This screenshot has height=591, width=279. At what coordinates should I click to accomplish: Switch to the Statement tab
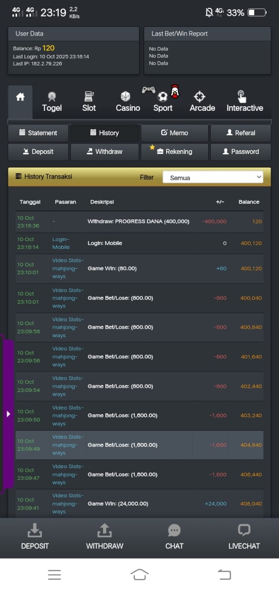click(38, 133)
